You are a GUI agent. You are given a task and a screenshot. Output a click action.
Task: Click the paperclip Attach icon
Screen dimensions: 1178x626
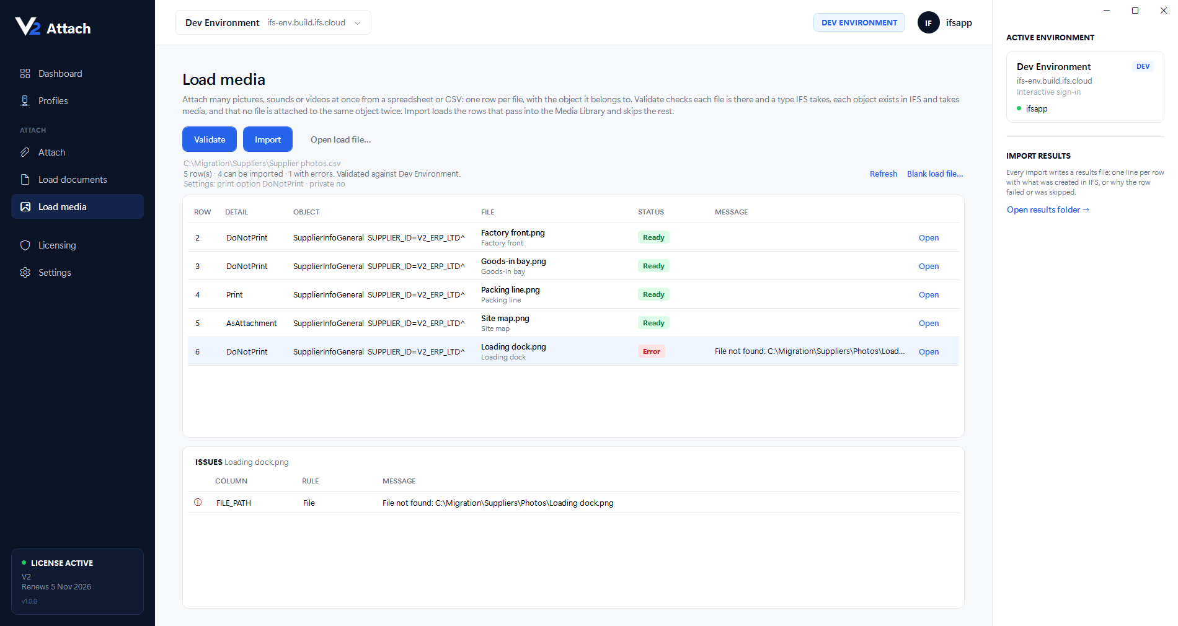pos(25,152)
